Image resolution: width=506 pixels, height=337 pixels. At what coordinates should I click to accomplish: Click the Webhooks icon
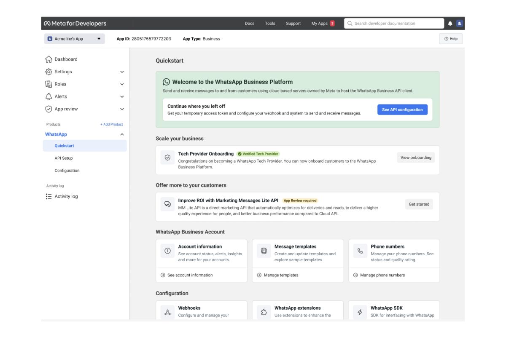(x=167, y=312)
